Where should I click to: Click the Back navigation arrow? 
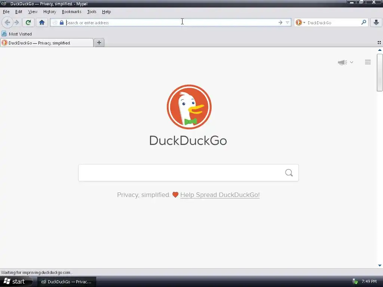(7, 23)
